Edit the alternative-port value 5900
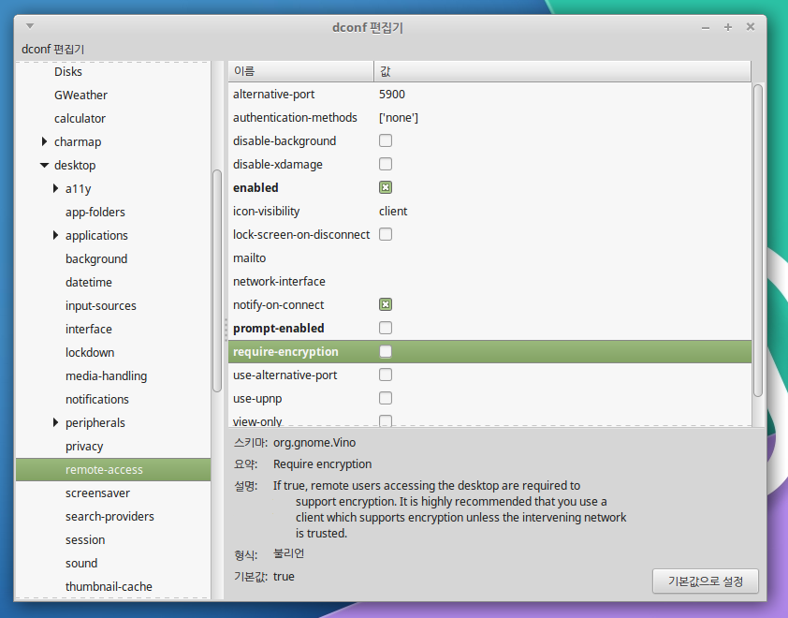788x618 pixels. pos(392,95)
